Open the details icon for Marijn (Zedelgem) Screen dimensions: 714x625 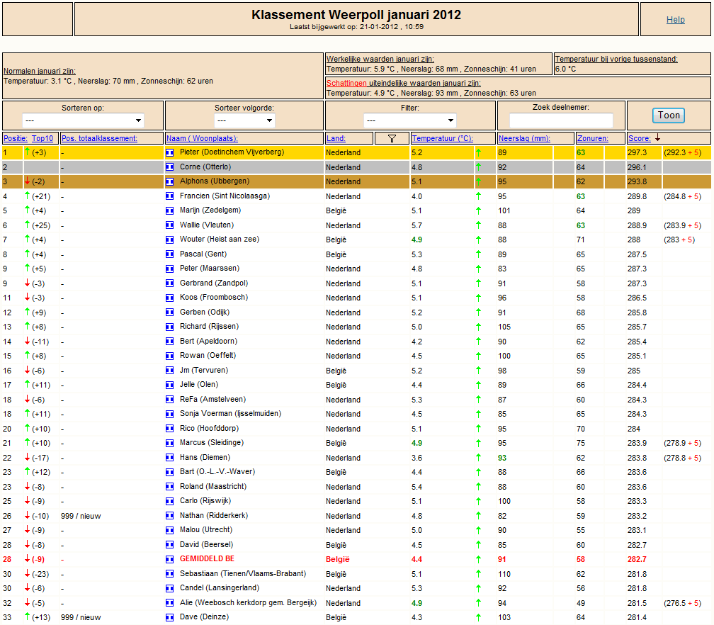click(x=170, y=210)
